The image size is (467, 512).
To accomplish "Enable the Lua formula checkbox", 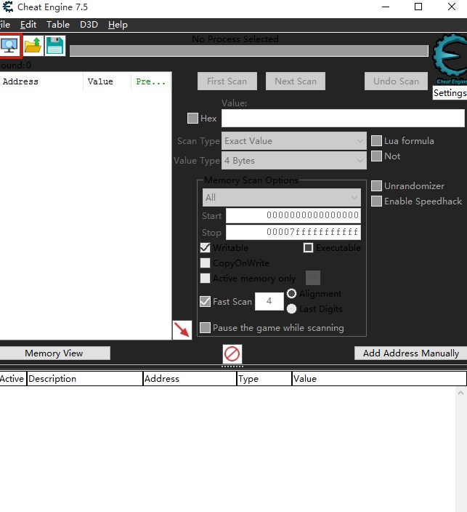I will click(376, 141).
